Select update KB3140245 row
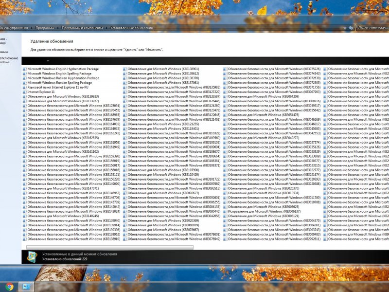This screenshot has width=389, height=292. tap(61, 216)
